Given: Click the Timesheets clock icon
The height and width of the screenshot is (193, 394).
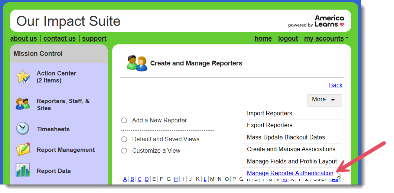Looking at the screenshot, I should click(x=23, y=129).
